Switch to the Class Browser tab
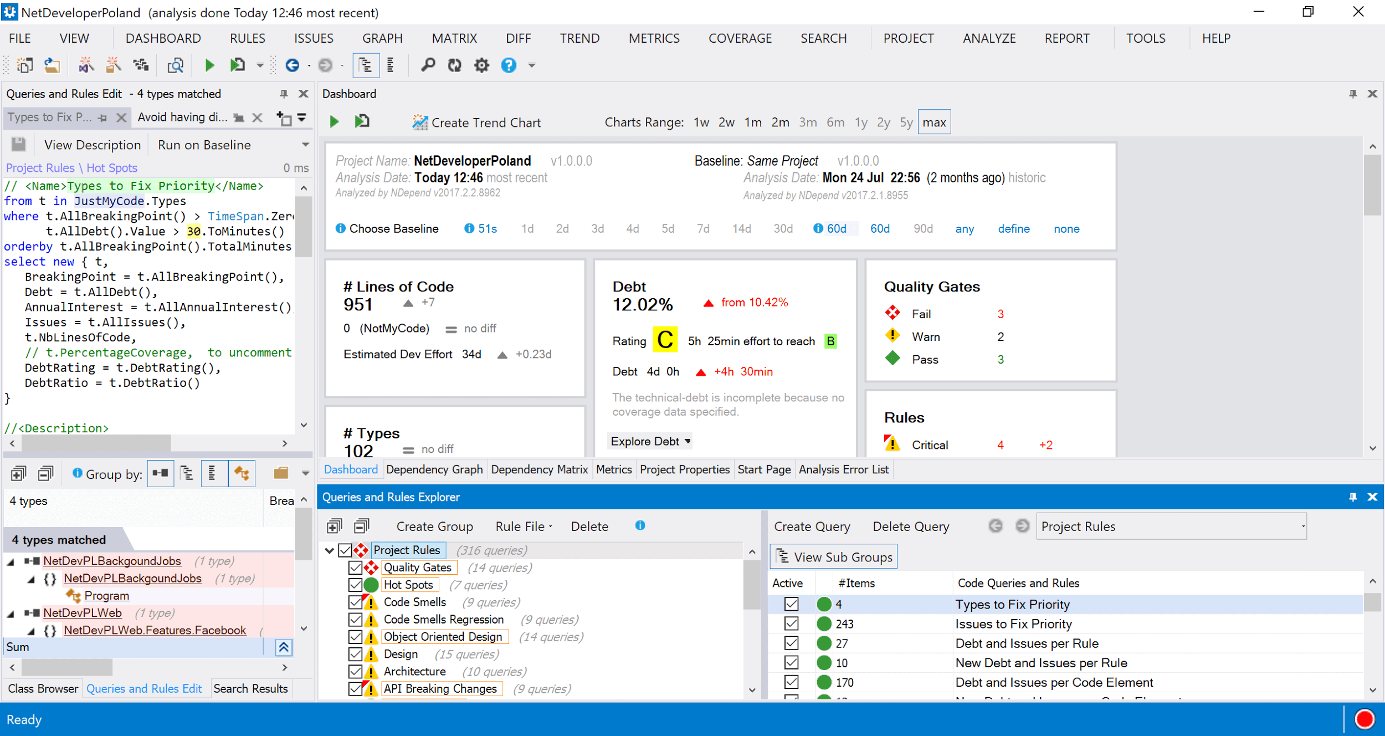Viewport: 1385px width, 736px height. 43,688
